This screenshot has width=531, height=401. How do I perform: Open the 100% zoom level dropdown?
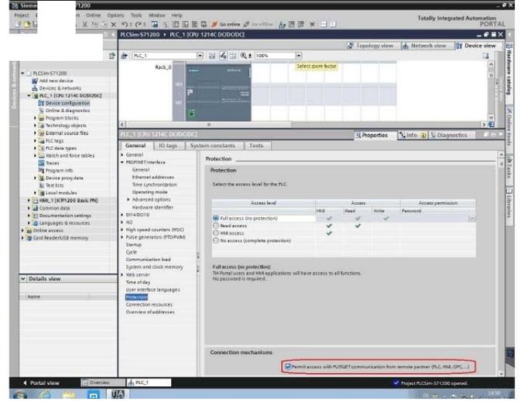[x=299, y=56]
